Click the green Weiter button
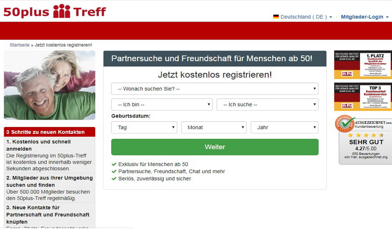 pos(215,147)
